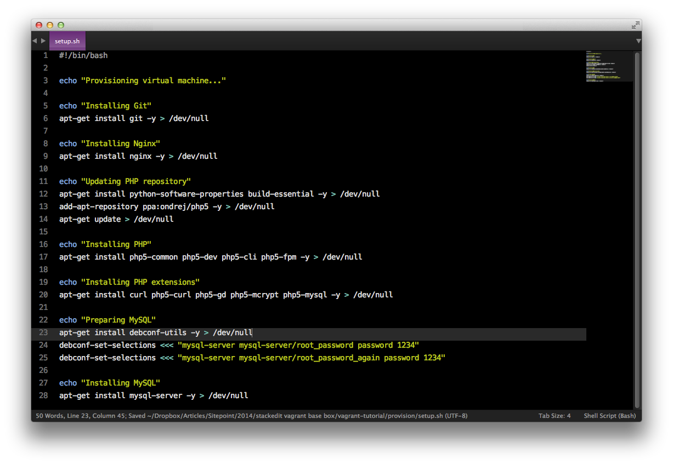Click the echo Provisioning virtual machine line

click(x=142, y=81)
